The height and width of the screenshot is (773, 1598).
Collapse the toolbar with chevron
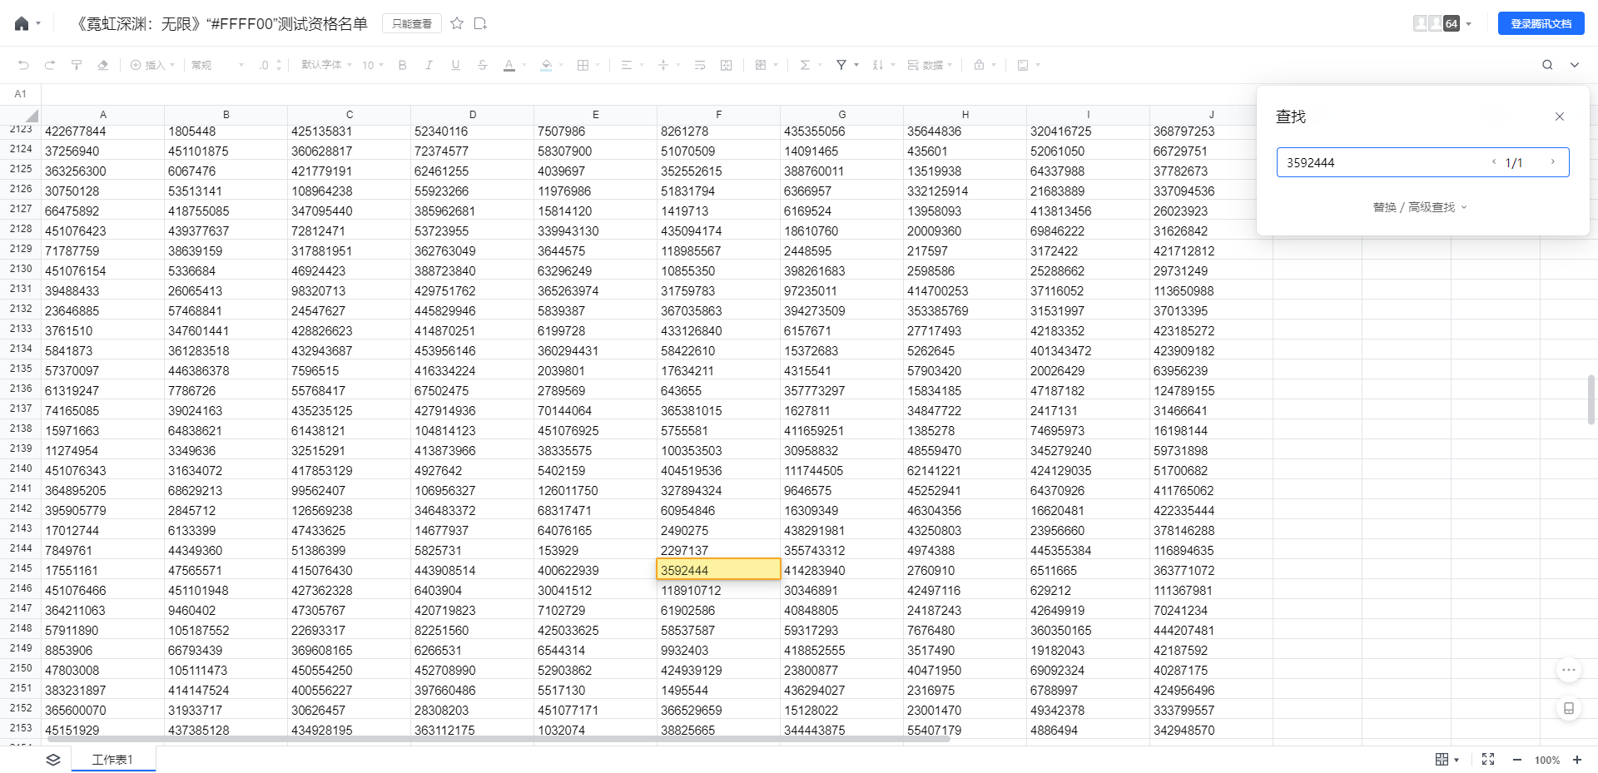tap(1575, 65)
